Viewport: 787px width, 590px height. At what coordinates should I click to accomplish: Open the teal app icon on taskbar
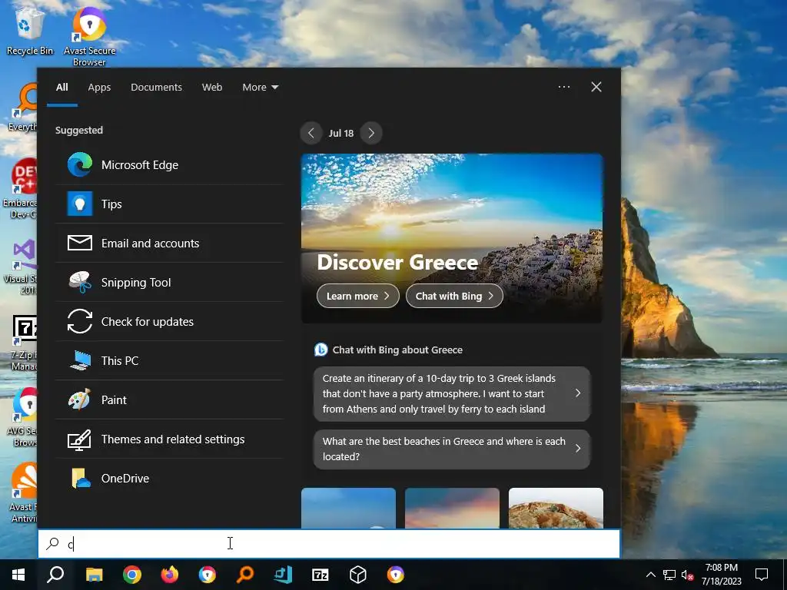(x=283, y=575)
